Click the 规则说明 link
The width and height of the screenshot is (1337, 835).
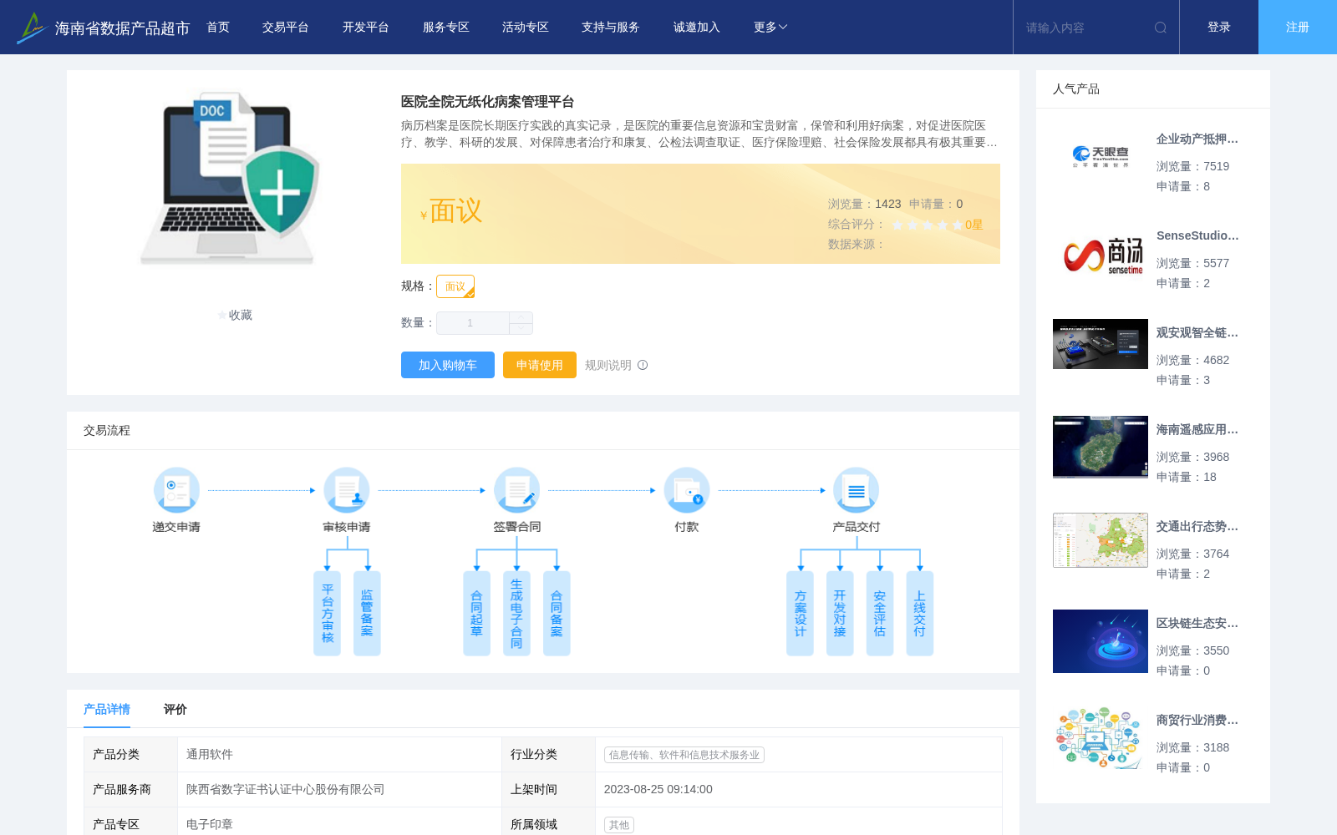pyautogui.click(x=608, y=365)
